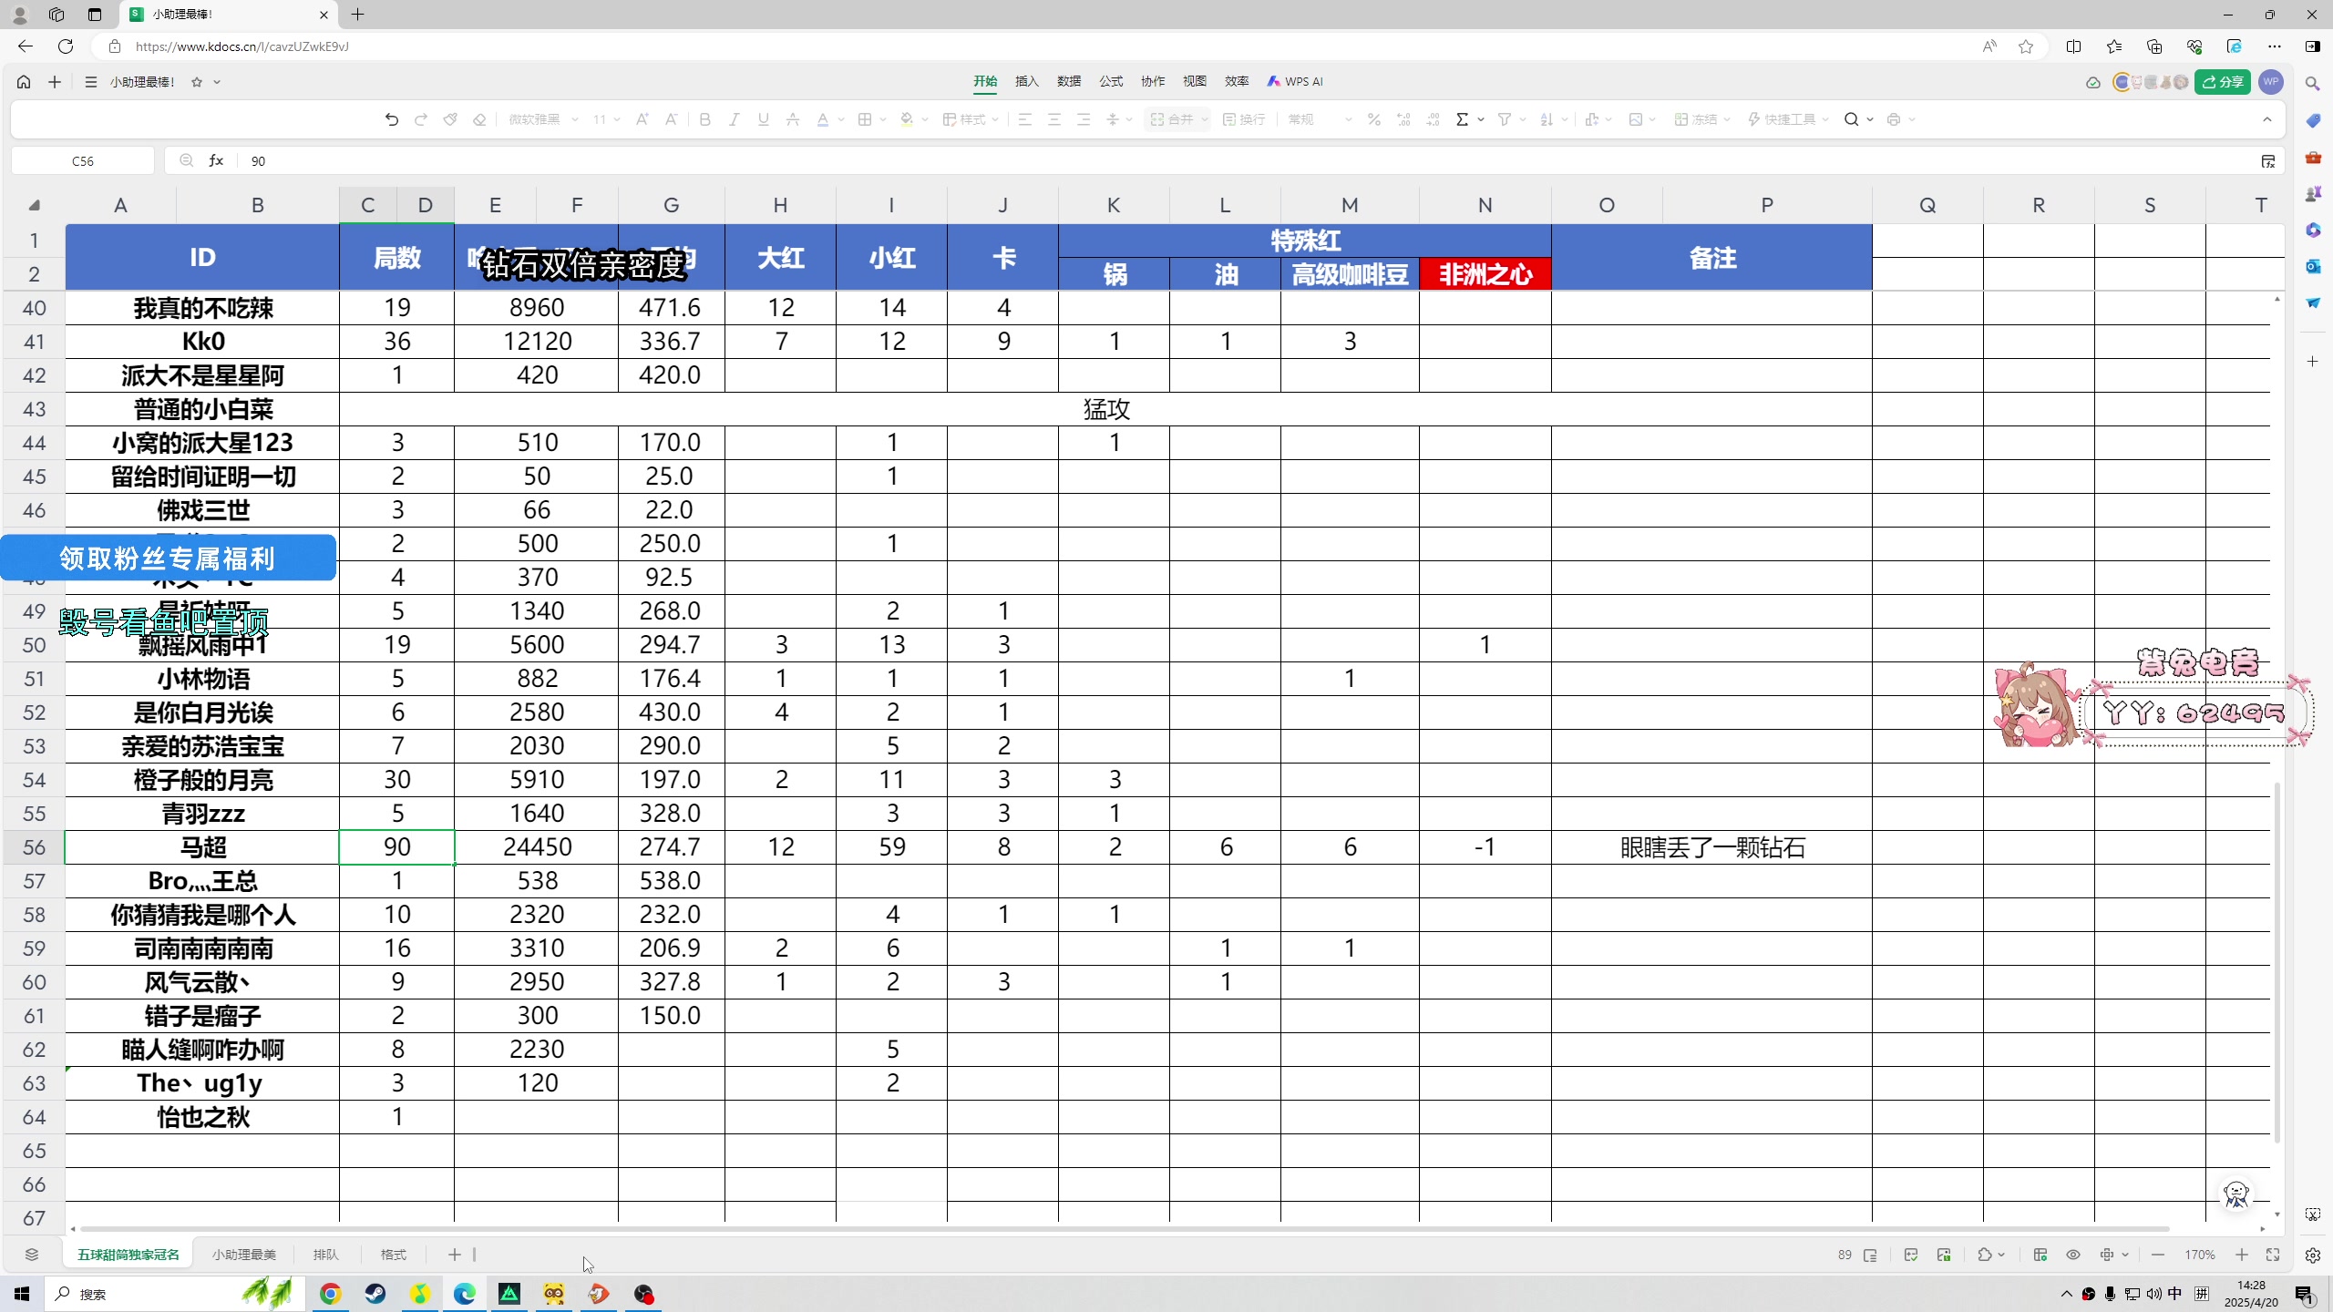Apply percent number format
This screenshot has height=1312, width=2333.
1374,119
